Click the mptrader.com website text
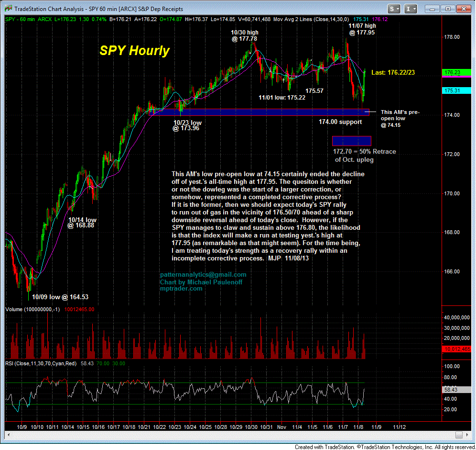Viewport: 476px width, 450px height. pos(181,289)
